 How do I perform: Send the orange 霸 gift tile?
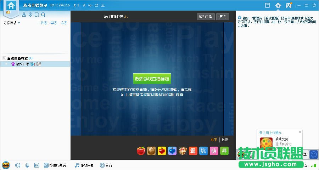pyautogui.click(x=193, y=151)
